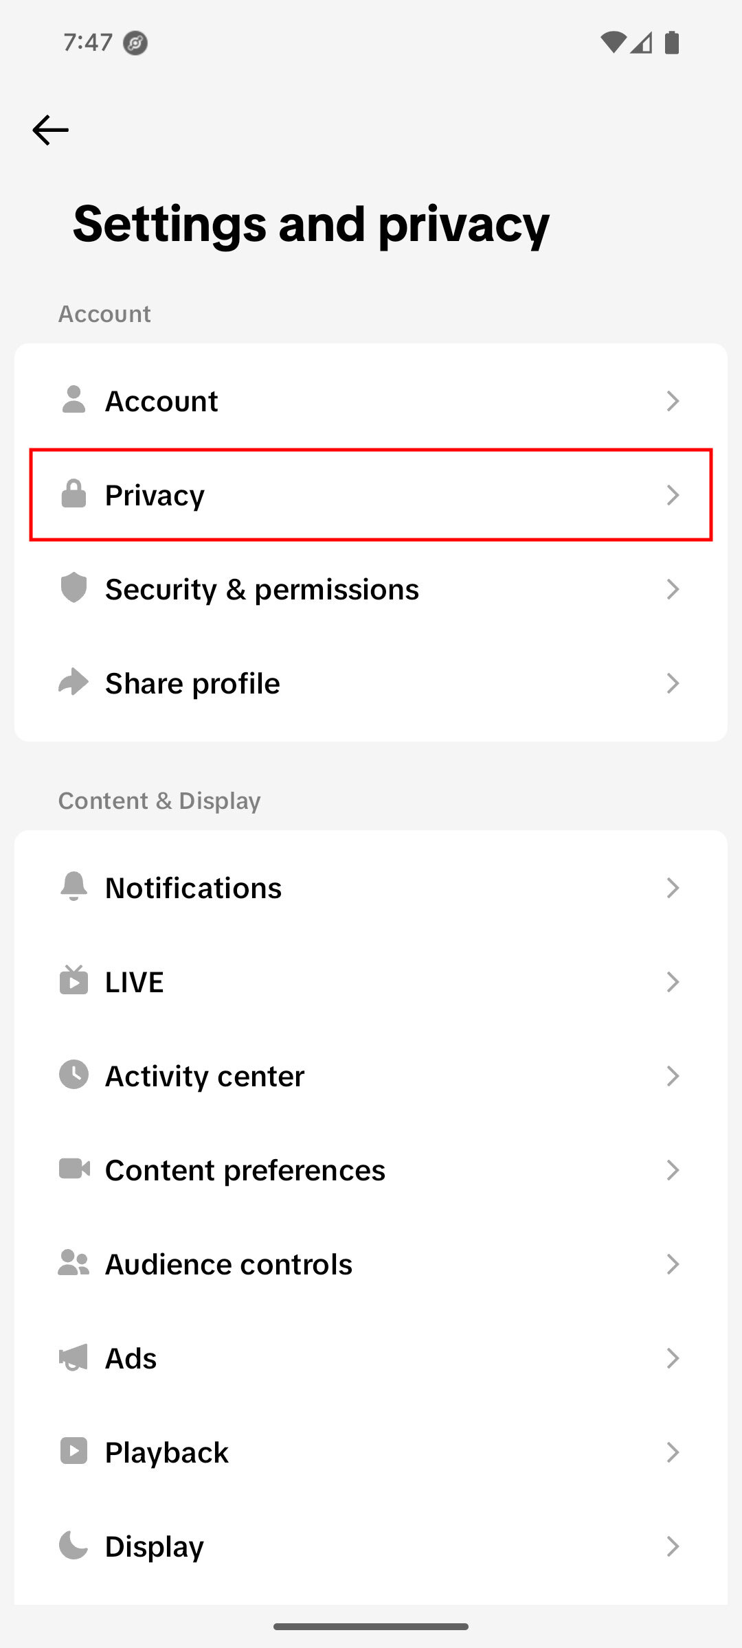This screenshot has width=742, height=1648.
Task: Open the Notifications menu item
Action: click(371, 888)
